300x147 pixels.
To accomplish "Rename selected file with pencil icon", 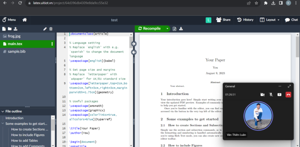I will [45, 29].
